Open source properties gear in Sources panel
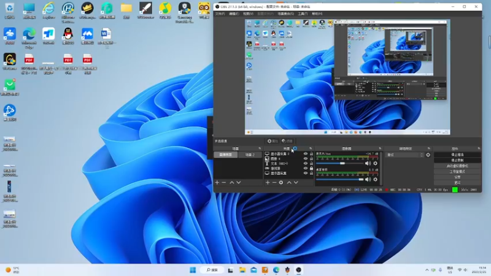 281,182
